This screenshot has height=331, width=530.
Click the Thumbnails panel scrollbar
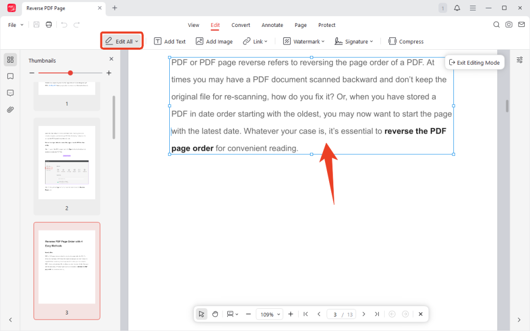114,118
